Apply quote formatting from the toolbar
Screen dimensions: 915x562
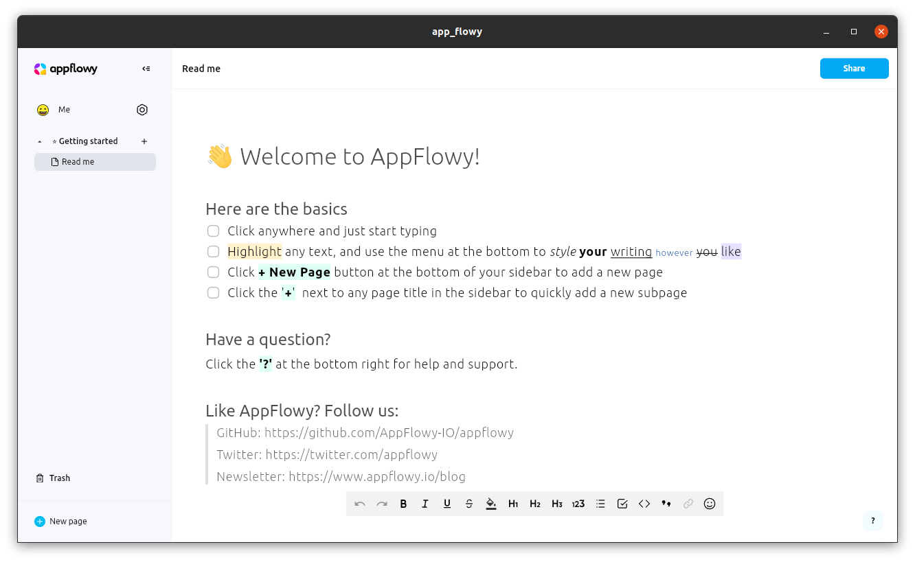tap(666, 503)
